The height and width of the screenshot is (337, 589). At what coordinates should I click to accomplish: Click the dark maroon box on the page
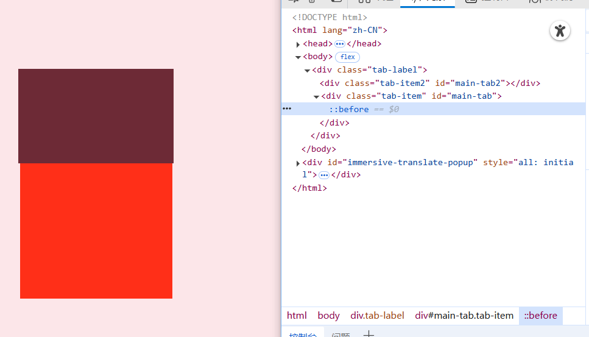pyautogui.click(x=96, y=116)
